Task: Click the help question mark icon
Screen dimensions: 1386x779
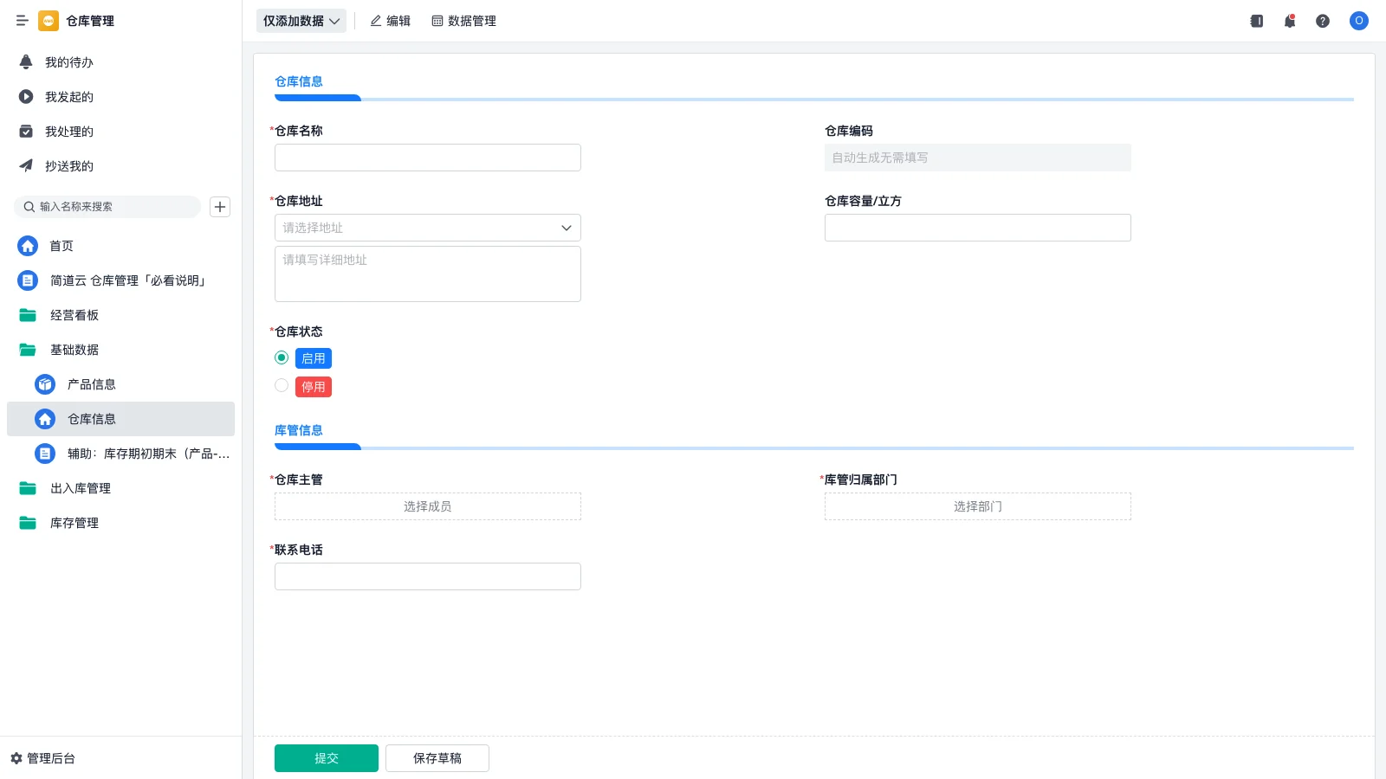Action: click(1323, 21)
